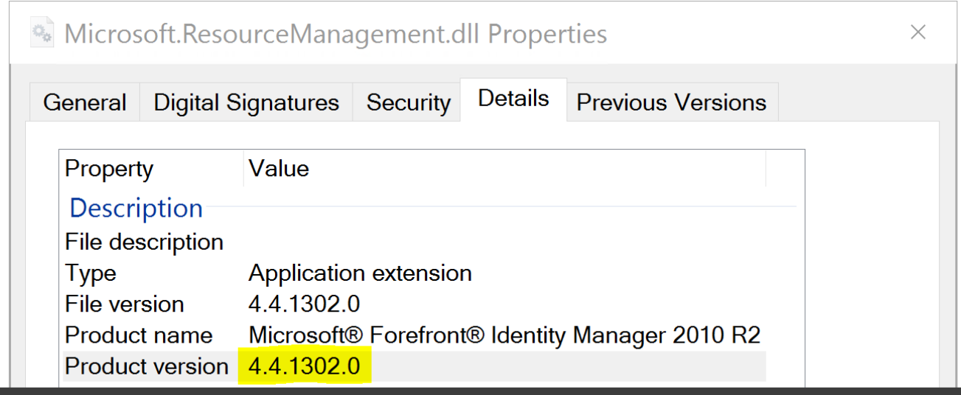Open the Digital Signatures tab
The height and width of the screenshot is (395, 961).
tap(246, 102)
